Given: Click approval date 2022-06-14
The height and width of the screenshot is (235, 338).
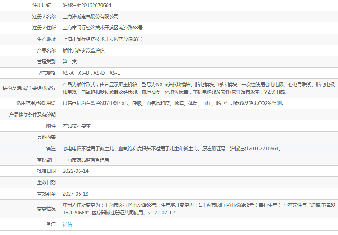Looking at the screenshot, I should pyautogui.click(x=75, y=171).
